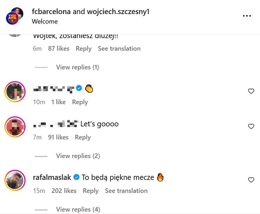Like rafalmaslak's comment with the heart

tap(251, 180)
